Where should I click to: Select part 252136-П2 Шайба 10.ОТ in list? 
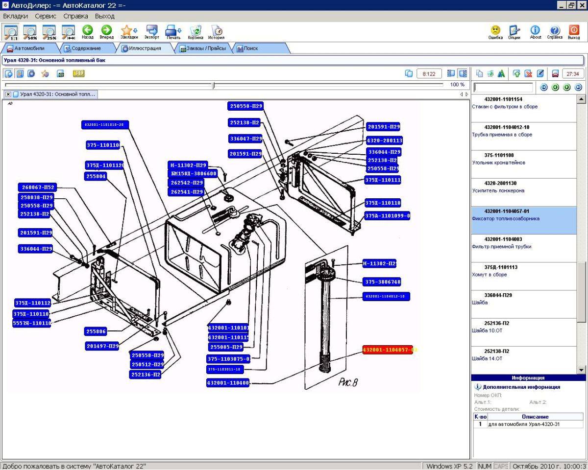point(524,332)
